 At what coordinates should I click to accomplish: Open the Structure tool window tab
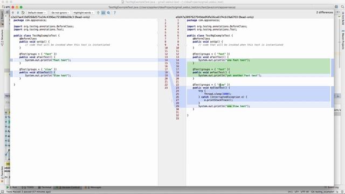coord(2,38)
